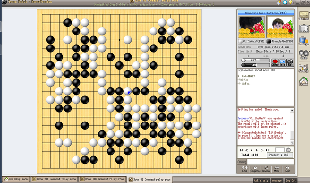Switch to Room 316 Comment relay tab
The height and width of the screenshot is (183, 310).
(103, 179)
